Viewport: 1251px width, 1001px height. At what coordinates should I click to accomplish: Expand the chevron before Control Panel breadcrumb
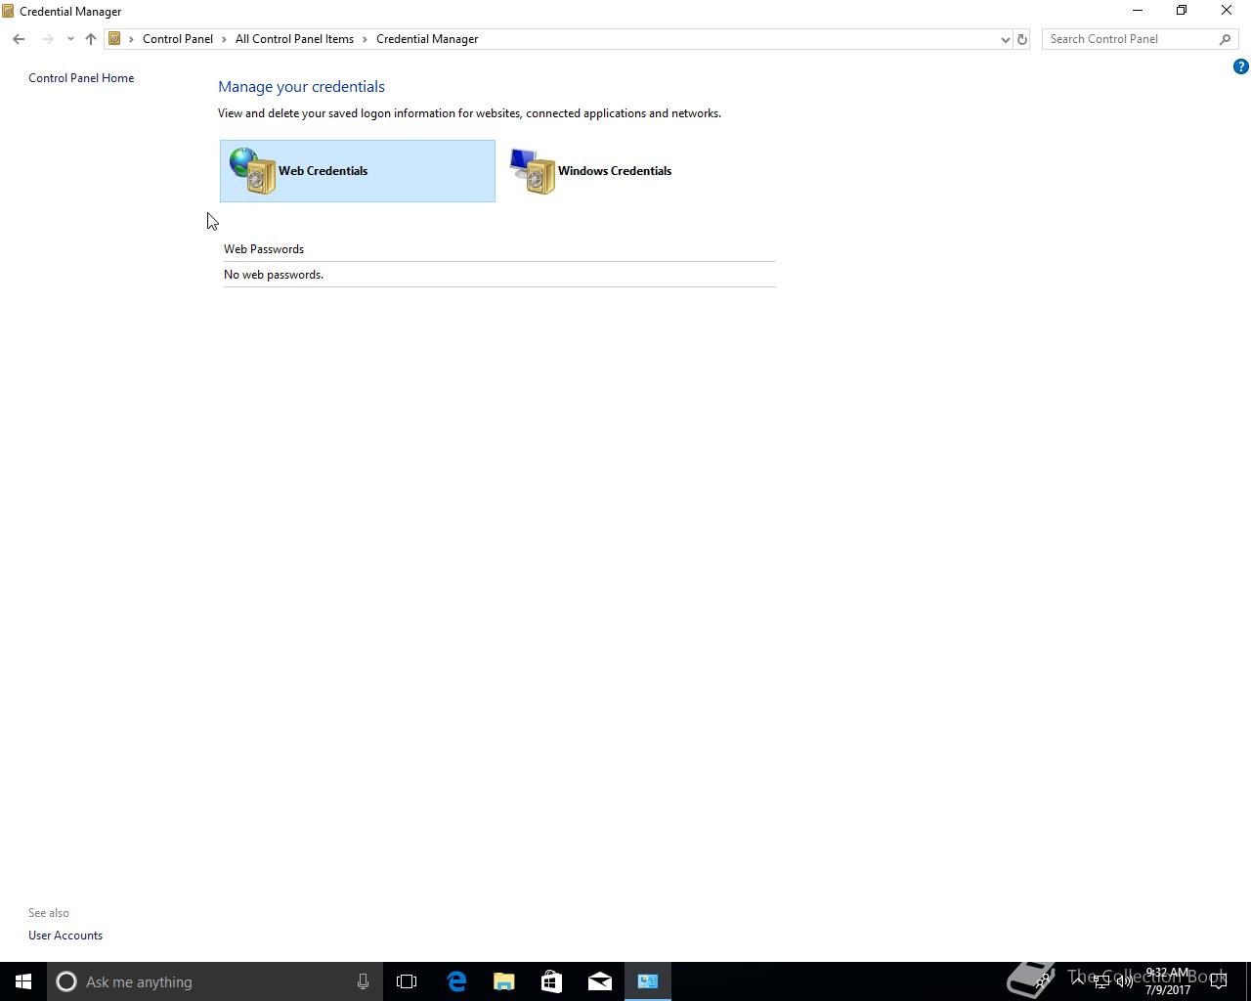tap(131, 39)
